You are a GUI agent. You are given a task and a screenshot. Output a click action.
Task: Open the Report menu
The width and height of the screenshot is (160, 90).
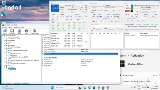click(10, 27)
